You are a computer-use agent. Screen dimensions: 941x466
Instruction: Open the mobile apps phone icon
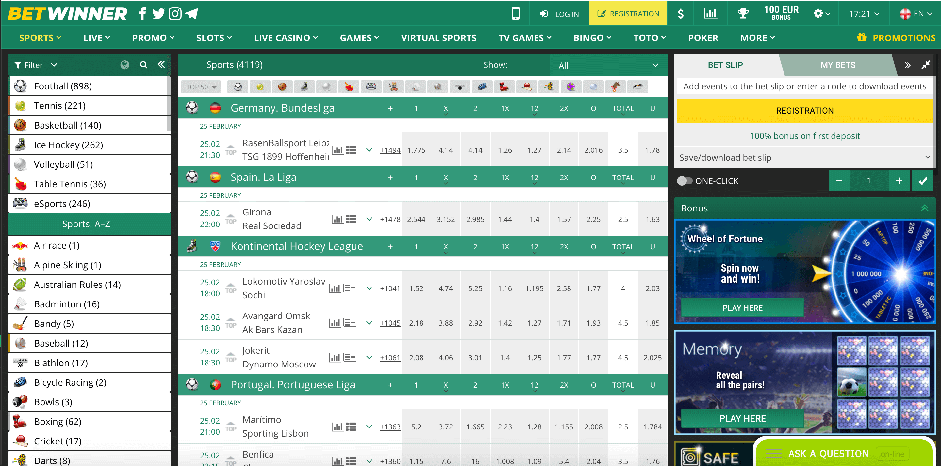515,13
